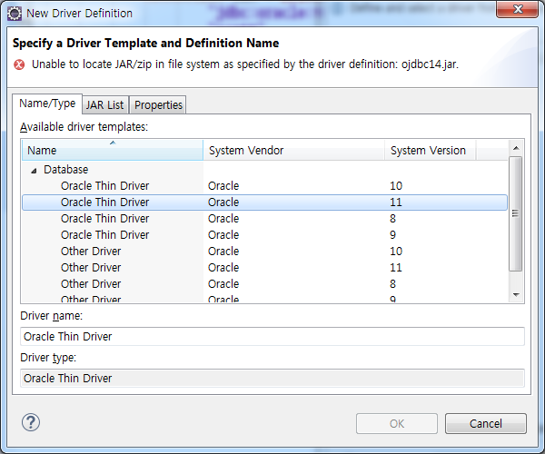
Task: Click into the Driver name input field
Action: [272, 336]
